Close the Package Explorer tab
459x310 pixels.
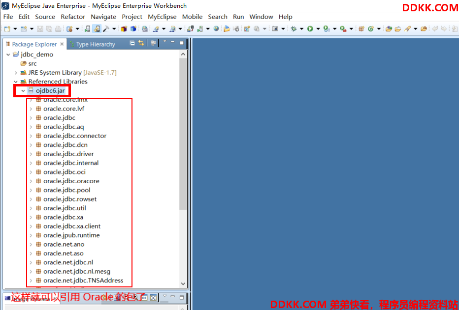62,44
